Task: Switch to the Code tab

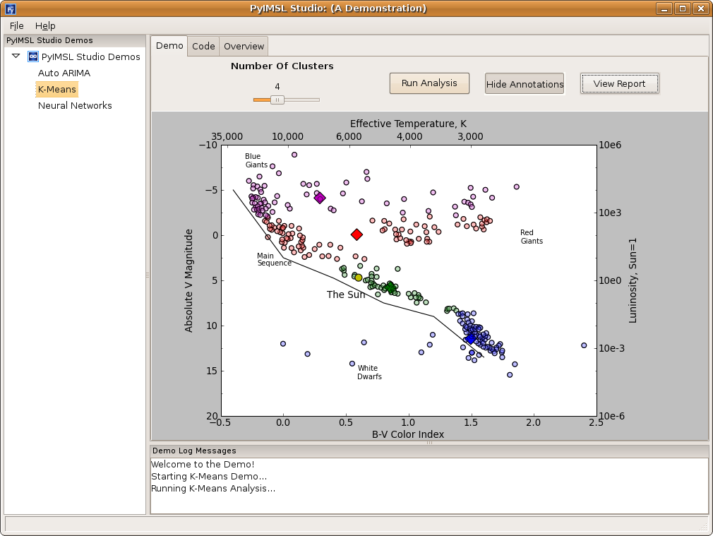Action: click(203, 47)
